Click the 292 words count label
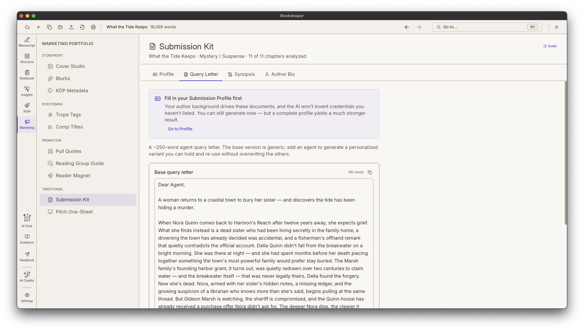Viewport: 584px width, 331px height. point(356,172)
